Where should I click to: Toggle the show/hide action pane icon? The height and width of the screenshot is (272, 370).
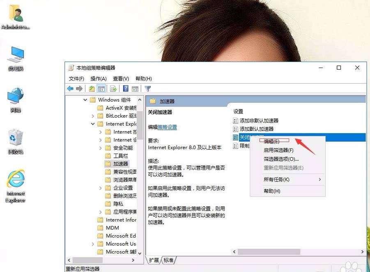(135, 89)
